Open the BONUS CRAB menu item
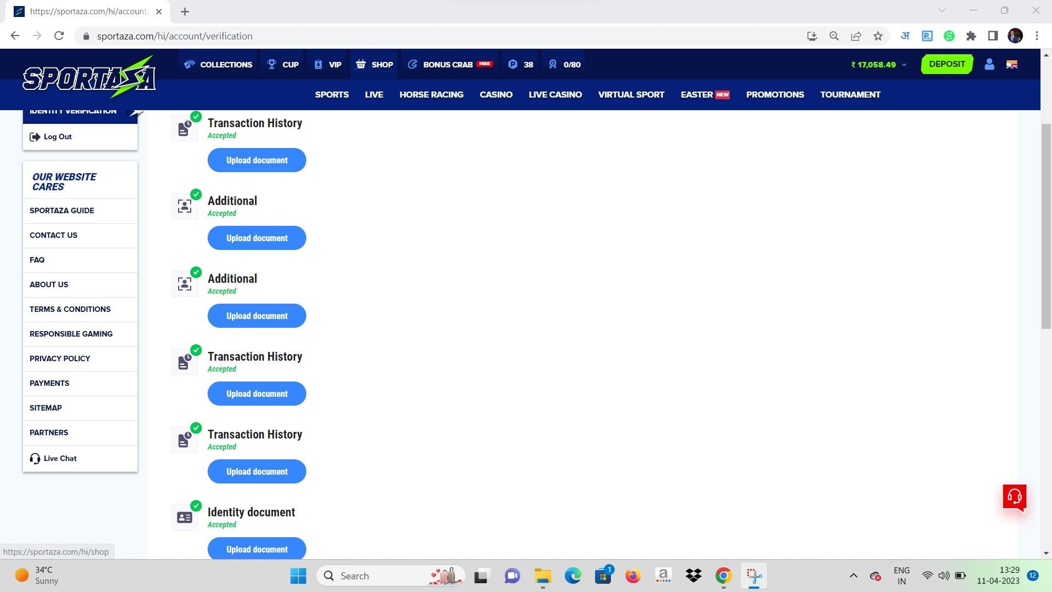1052x592 pixels. point(450,65)
